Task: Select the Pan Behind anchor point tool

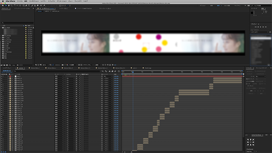Action: pyautogui.click(x=20, y=6)
